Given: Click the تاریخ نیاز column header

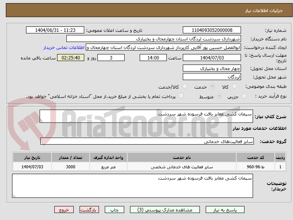Looking at the screenshot, I should (32, 157).
